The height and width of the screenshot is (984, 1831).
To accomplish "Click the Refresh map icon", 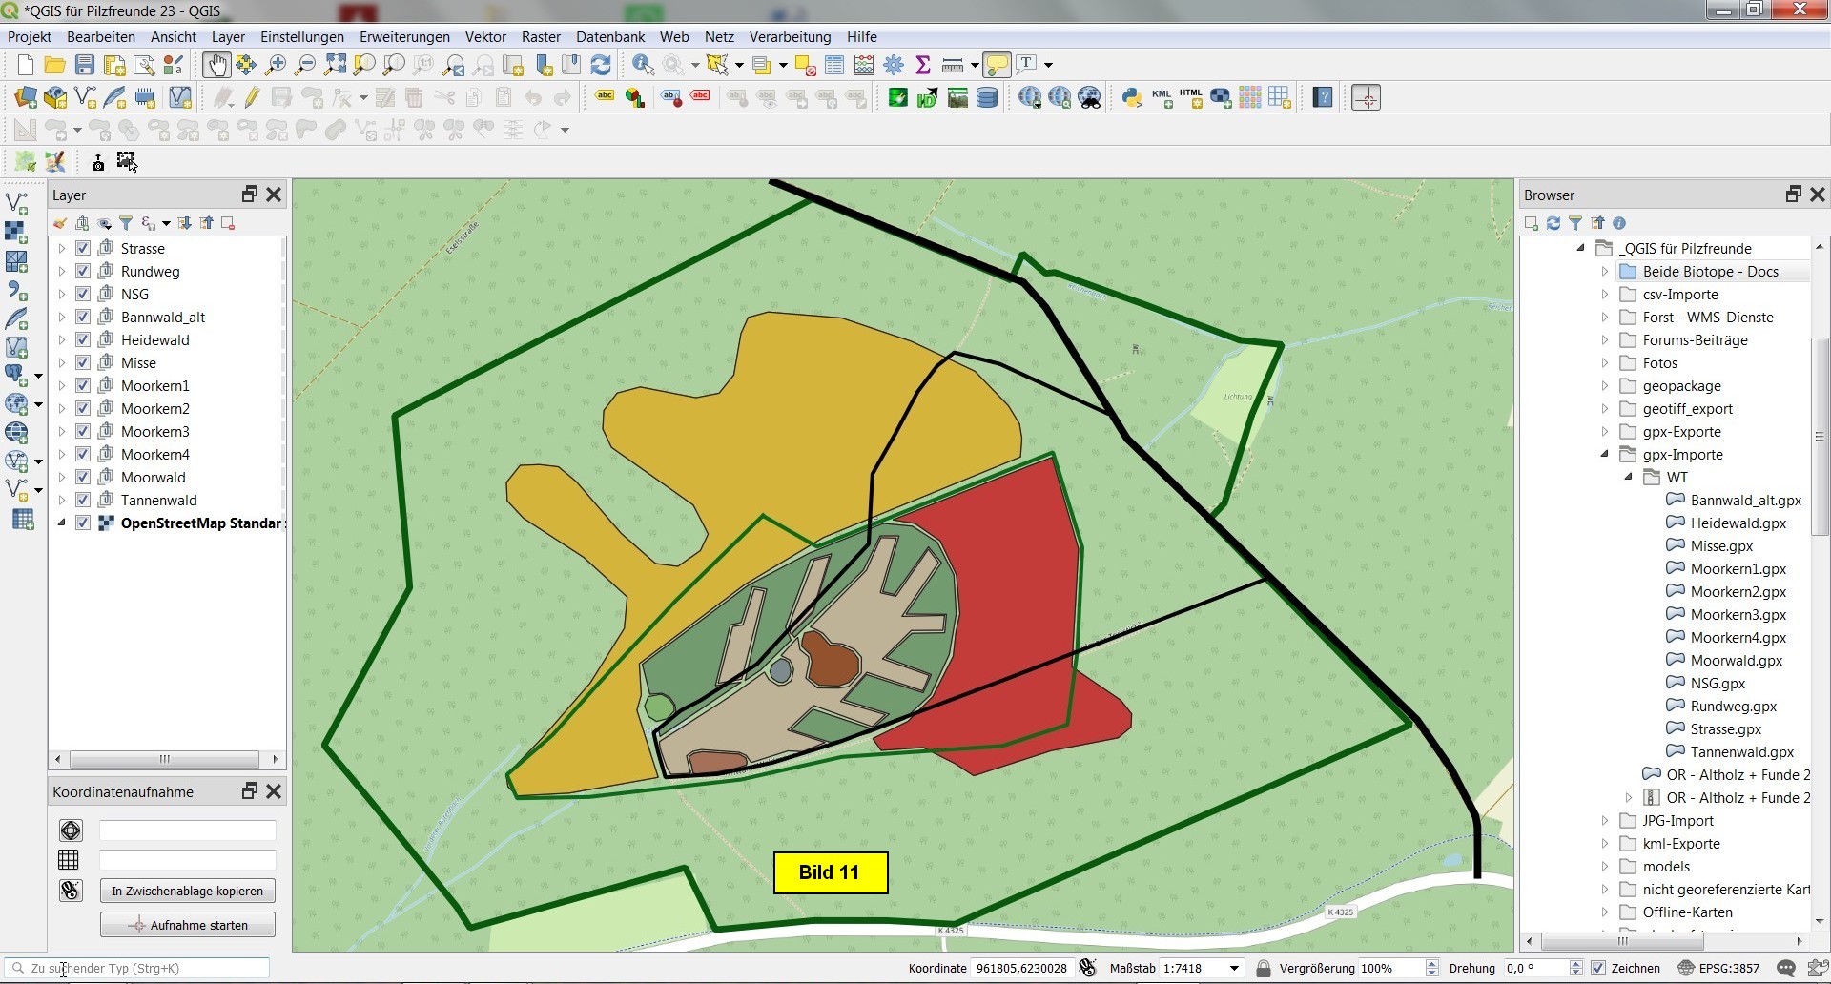I will coord(601,65).
